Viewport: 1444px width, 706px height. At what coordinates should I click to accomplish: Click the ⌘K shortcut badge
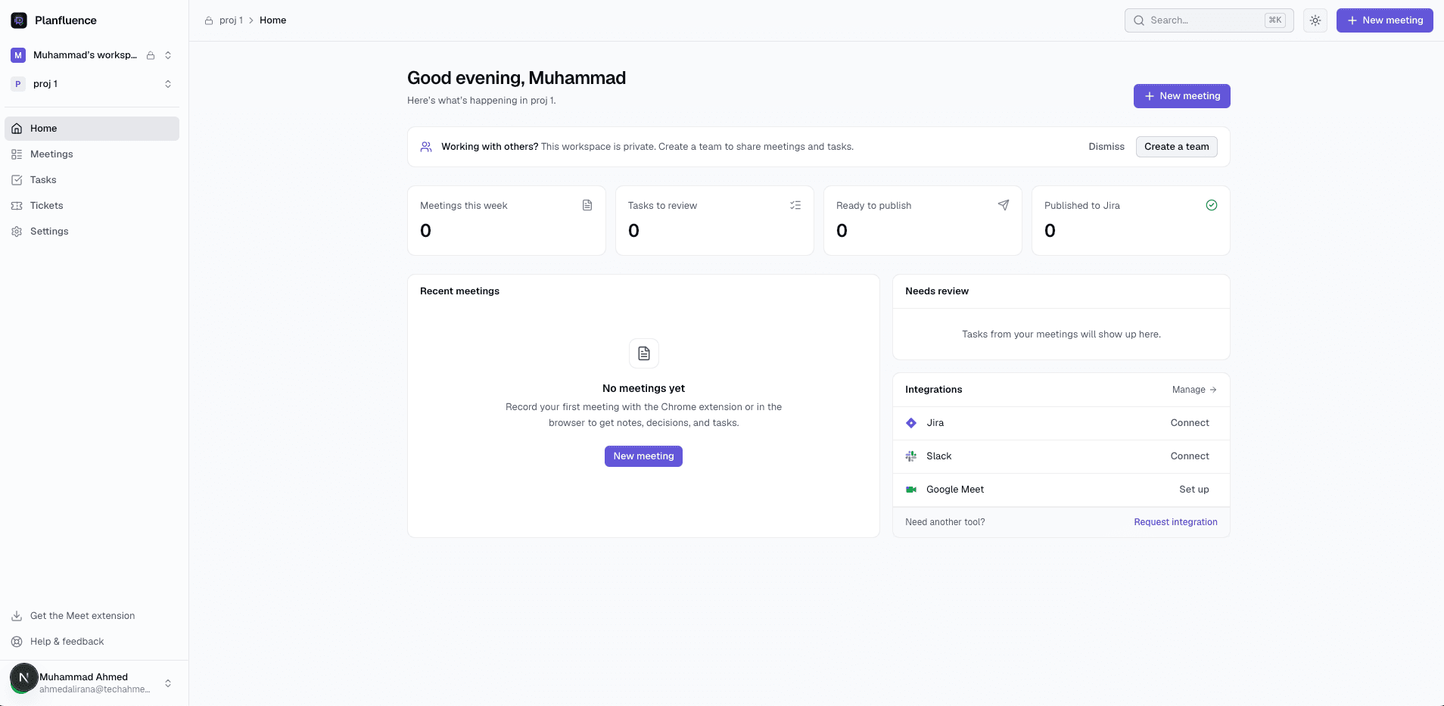[x=1275, y=20]
